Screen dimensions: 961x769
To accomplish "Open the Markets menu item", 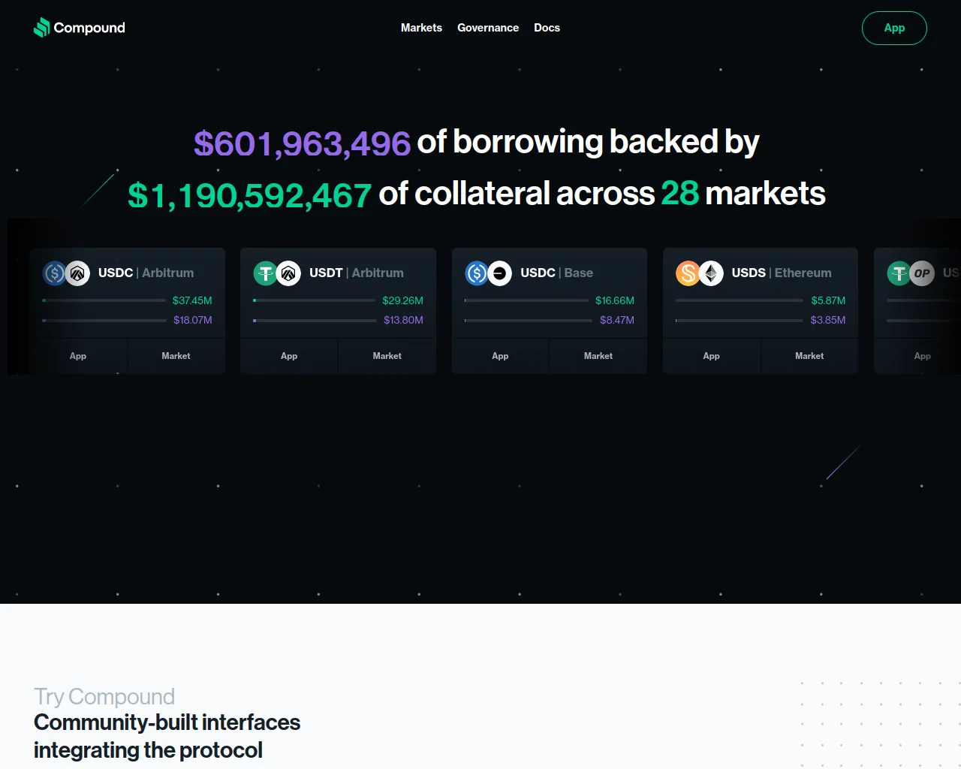I will pyautogui.click(x=421, y=28).
